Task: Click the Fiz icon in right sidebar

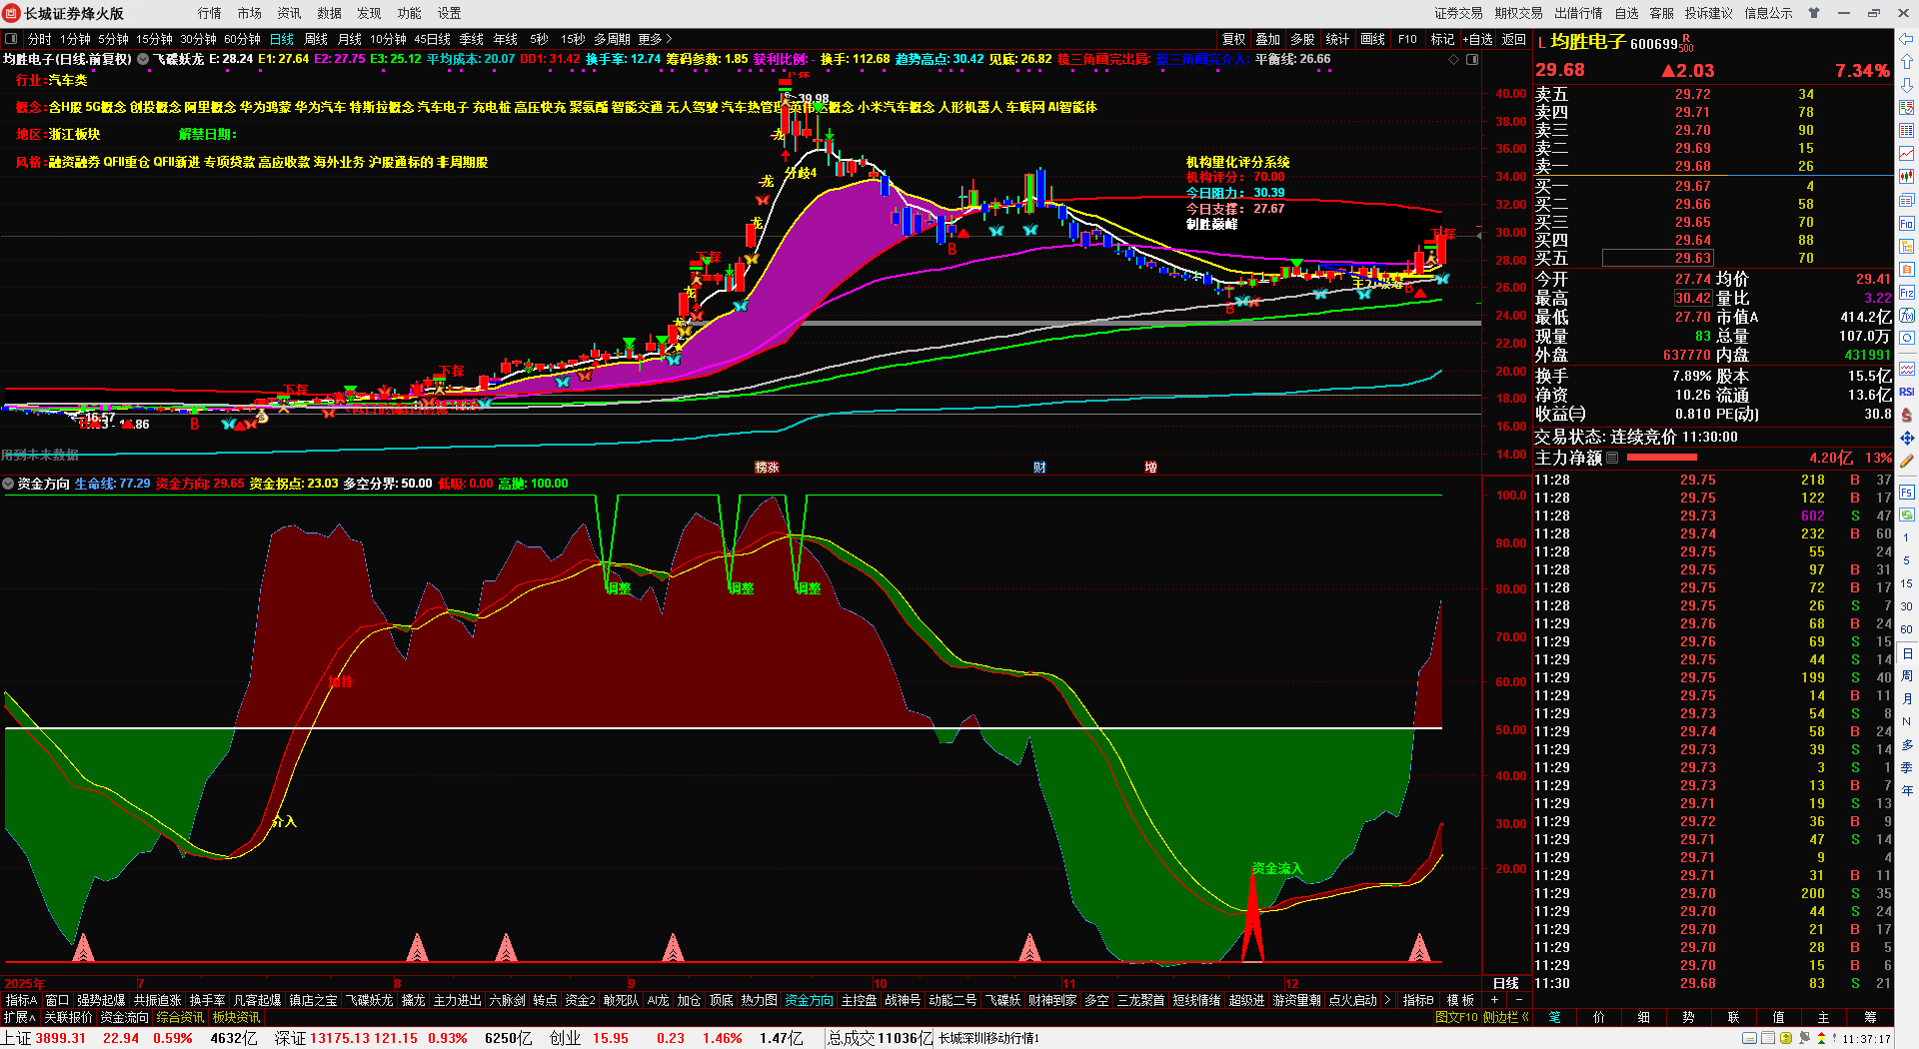Action: click(1906, 293)
